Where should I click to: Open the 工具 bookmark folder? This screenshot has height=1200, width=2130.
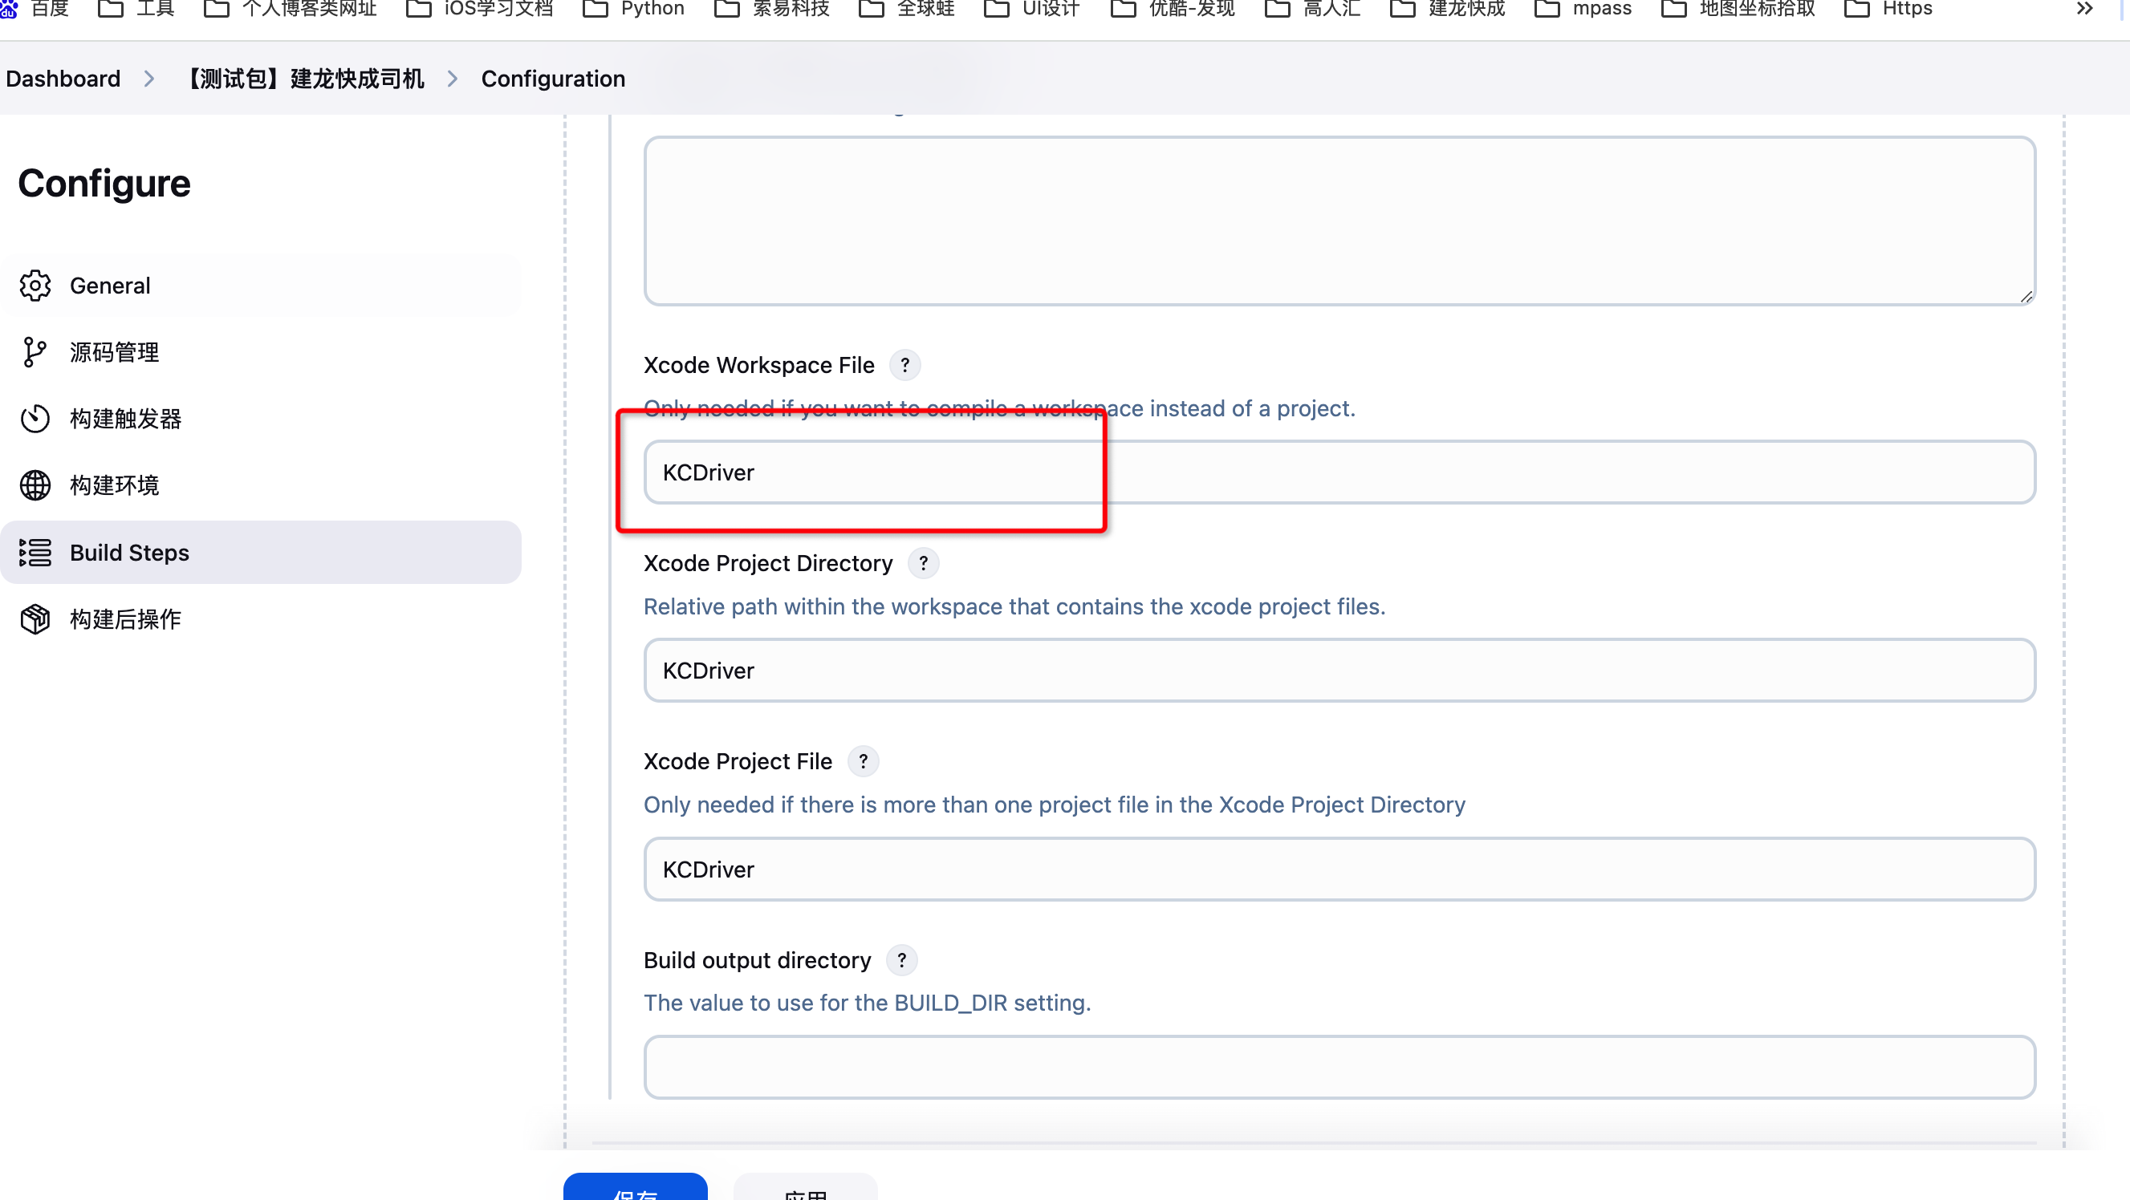136,9
